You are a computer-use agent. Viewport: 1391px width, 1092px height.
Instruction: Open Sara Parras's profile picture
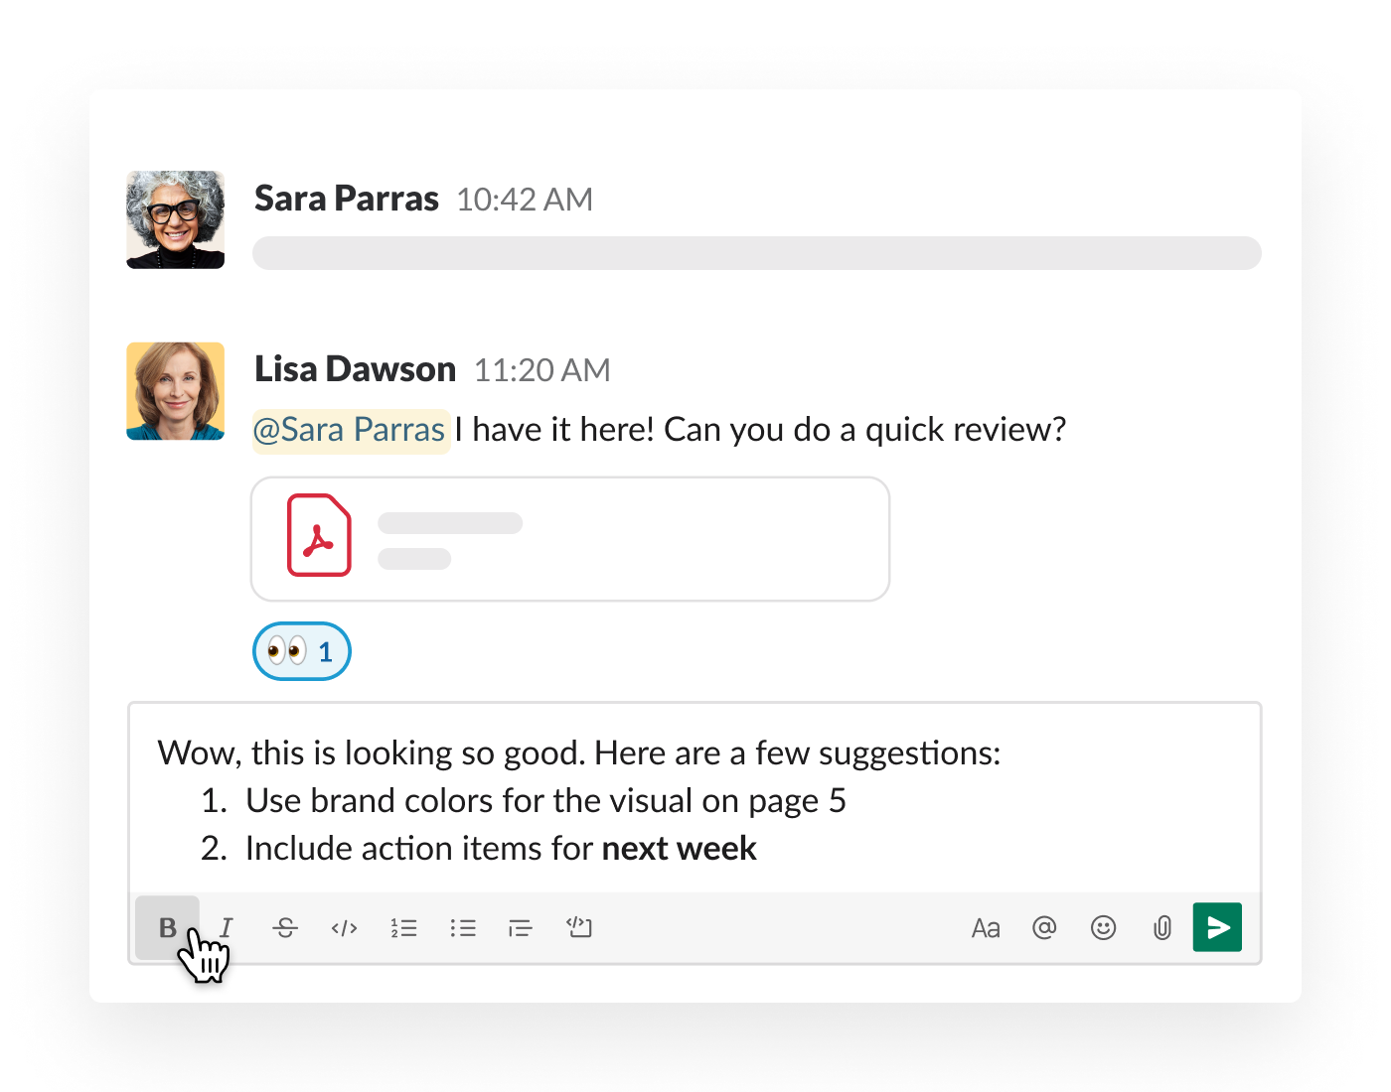click(176, 219)
